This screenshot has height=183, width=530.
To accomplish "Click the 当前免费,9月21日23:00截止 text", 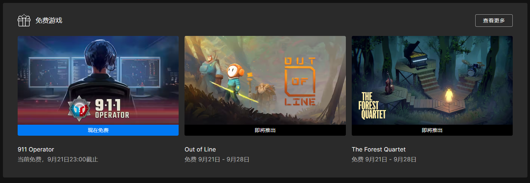I will point(58,160).
